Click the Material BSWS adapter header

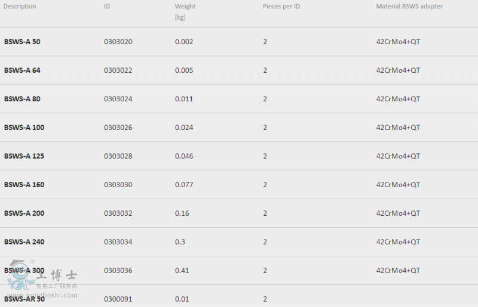pos(409,7)
